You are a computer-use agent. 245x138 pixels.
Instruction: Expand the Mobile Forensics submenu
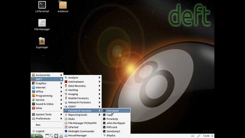click(83, 98)
